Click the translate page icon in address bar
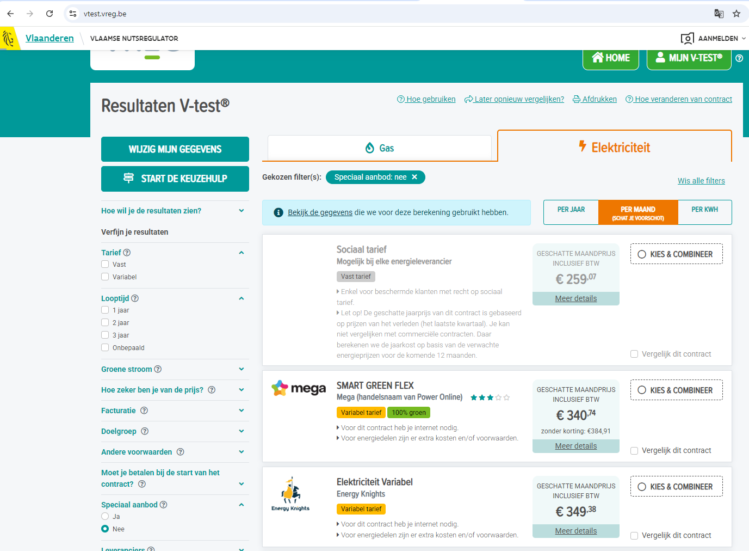This screenshot has height=551, width=749. point(719,14)
